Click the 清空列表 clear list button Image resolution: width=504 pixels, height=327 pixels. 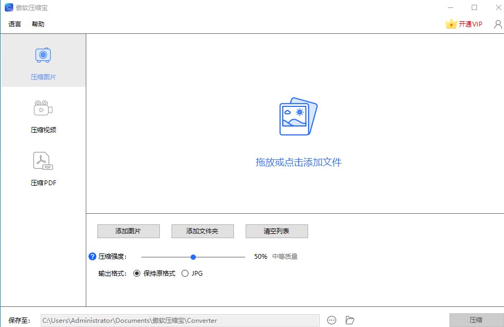click(276, 231)
